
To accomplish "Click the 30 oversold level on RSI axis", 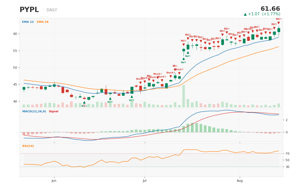I will (287, 167).
